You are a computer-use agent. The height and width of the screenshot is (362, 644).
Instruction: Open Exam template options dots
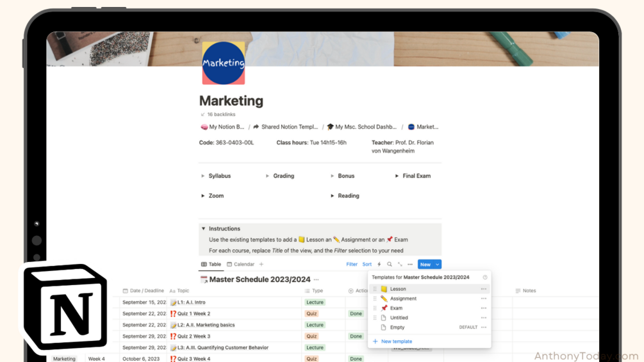(484, 308)
